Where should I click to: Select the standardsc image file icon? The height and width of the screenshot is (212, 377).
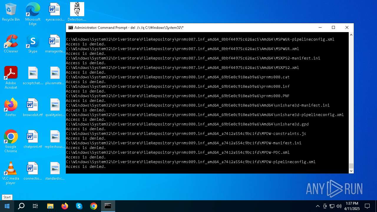pos(55,171)
